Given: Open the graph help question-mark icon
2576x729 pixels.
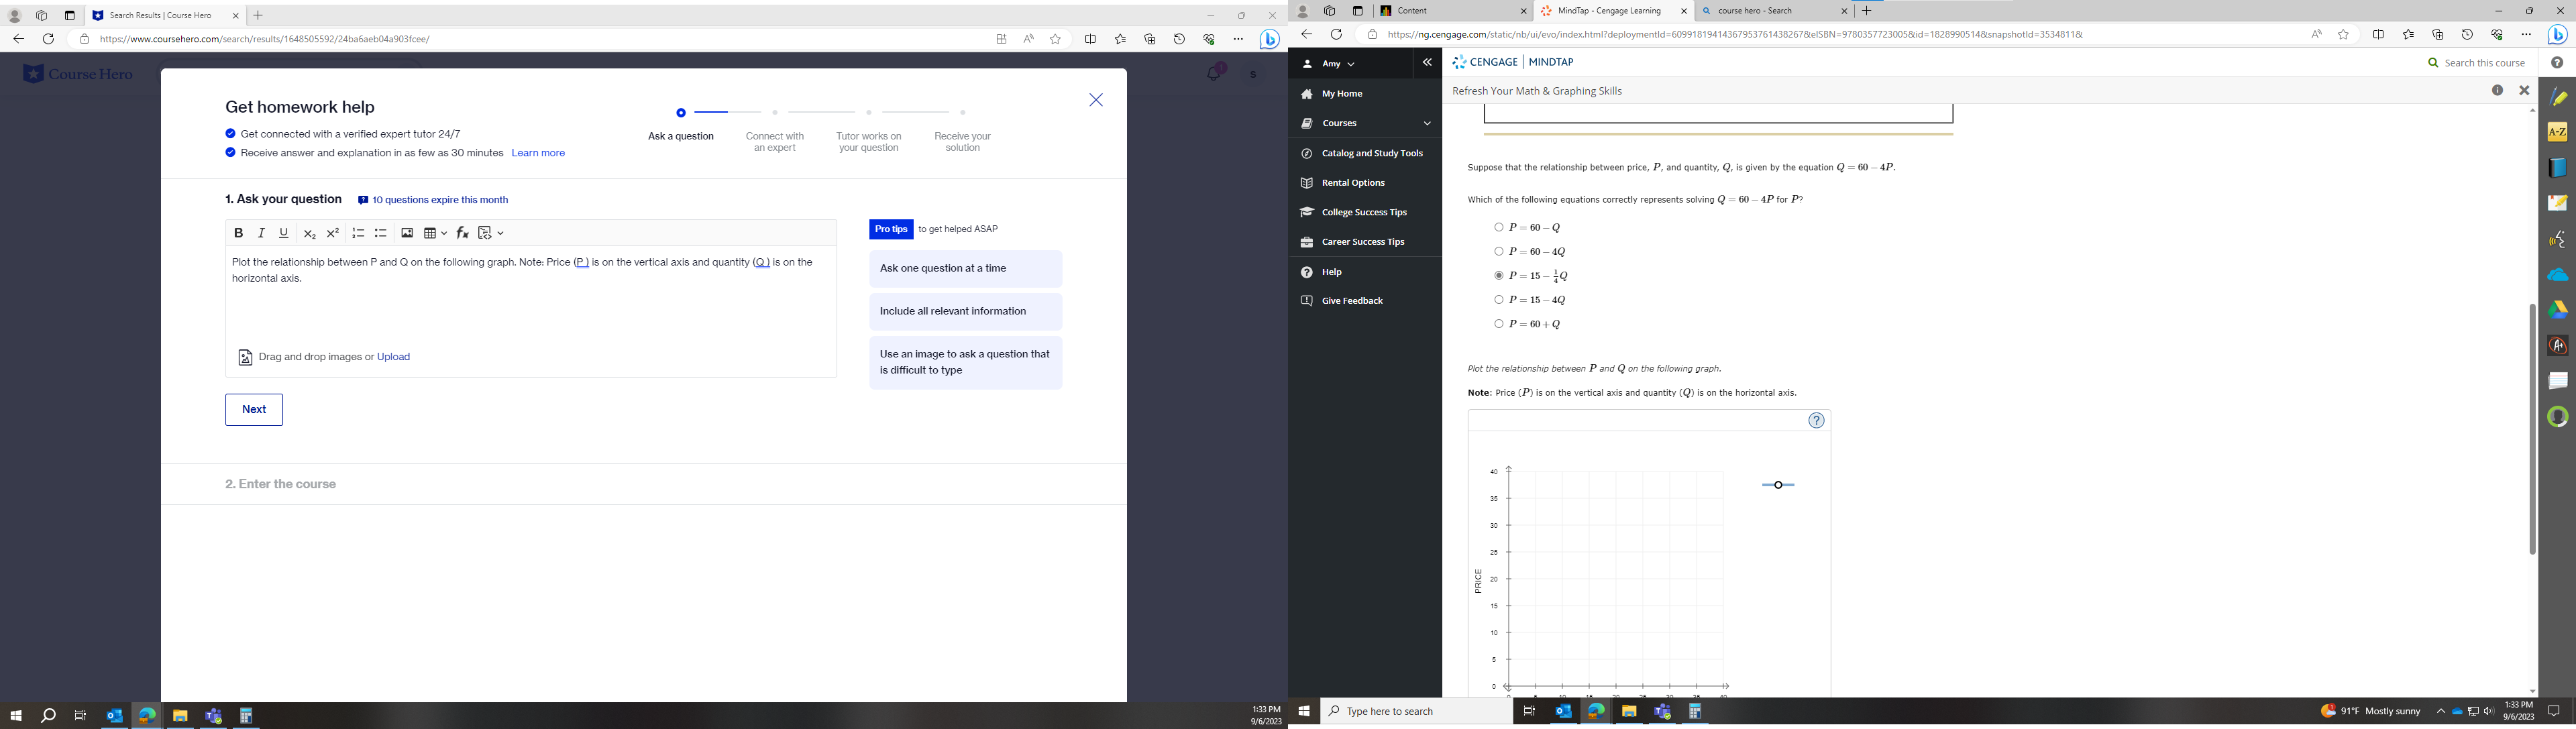Looking at the screenshot, I should pyautogui.click(x=1816, y=421).
